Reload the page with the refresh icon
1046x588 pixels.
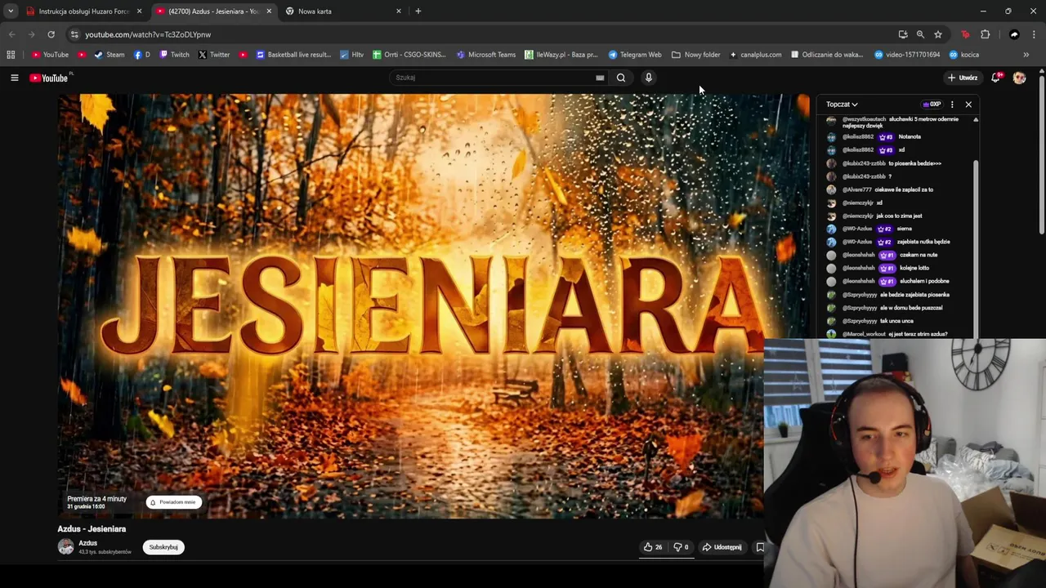pos(51,34)
